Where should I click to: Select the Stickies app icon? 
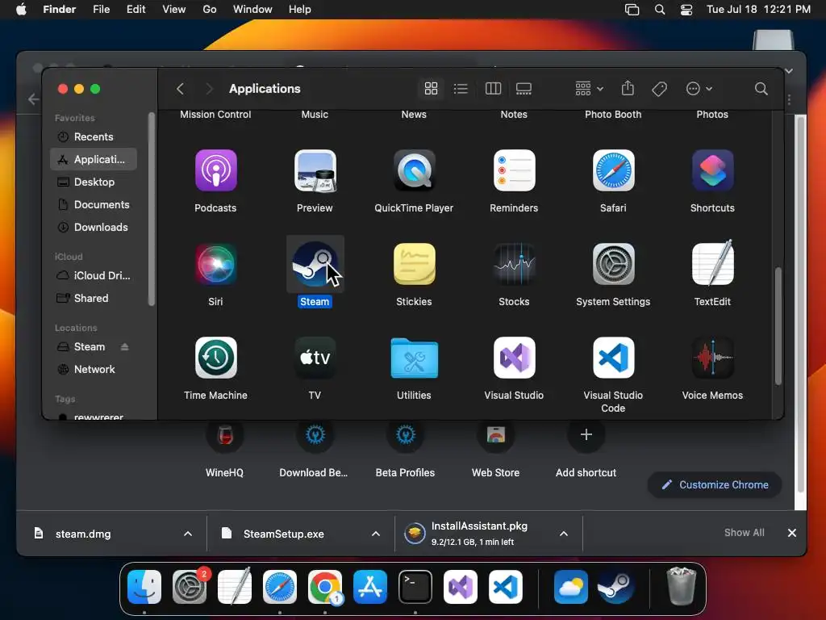(414, 264)
